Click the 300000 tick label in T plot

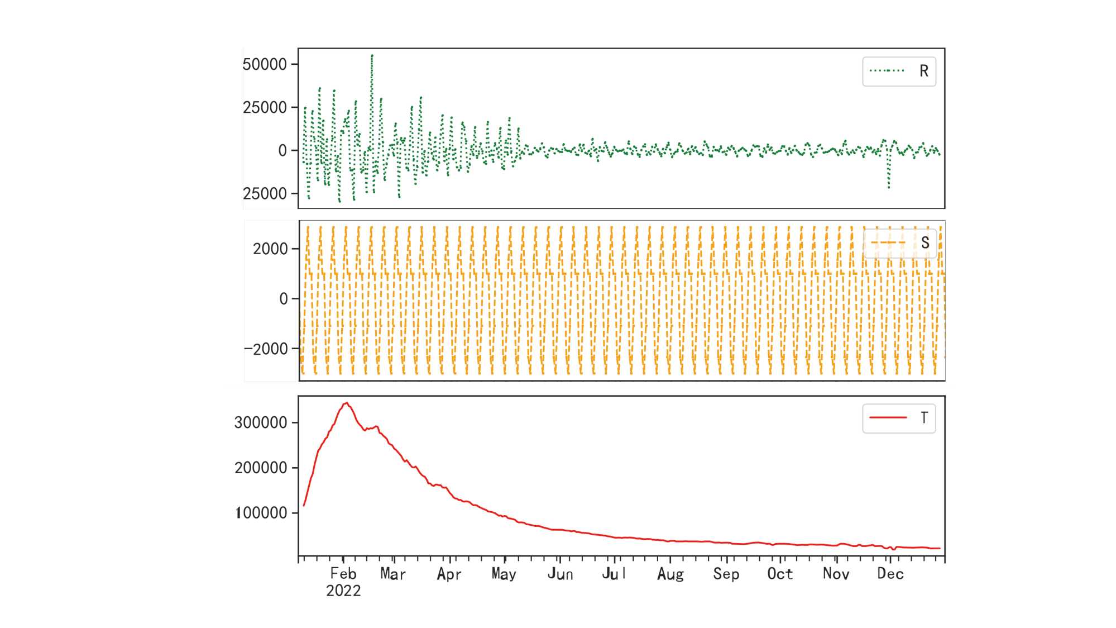pyautogui.click(x=261, y=422)
